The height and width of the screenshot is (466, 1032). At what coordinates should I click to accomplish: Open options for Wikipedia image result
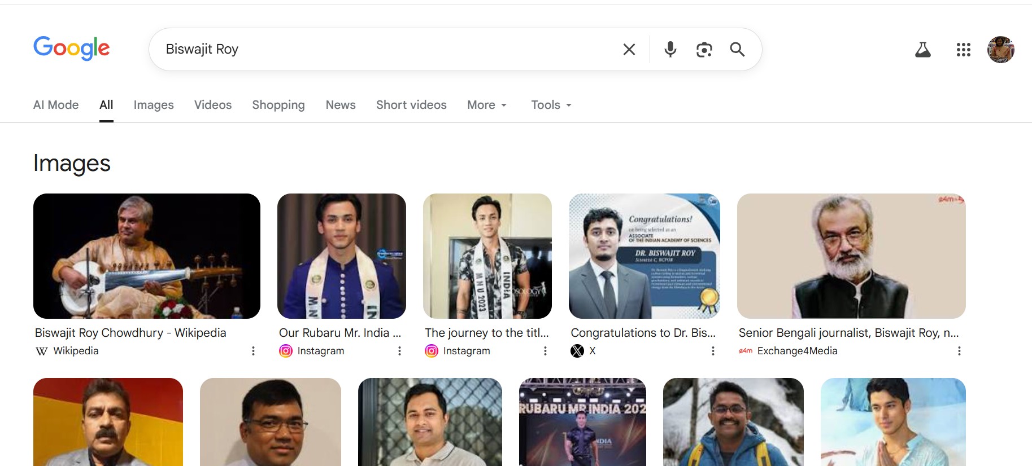click(x=253, y=351)
